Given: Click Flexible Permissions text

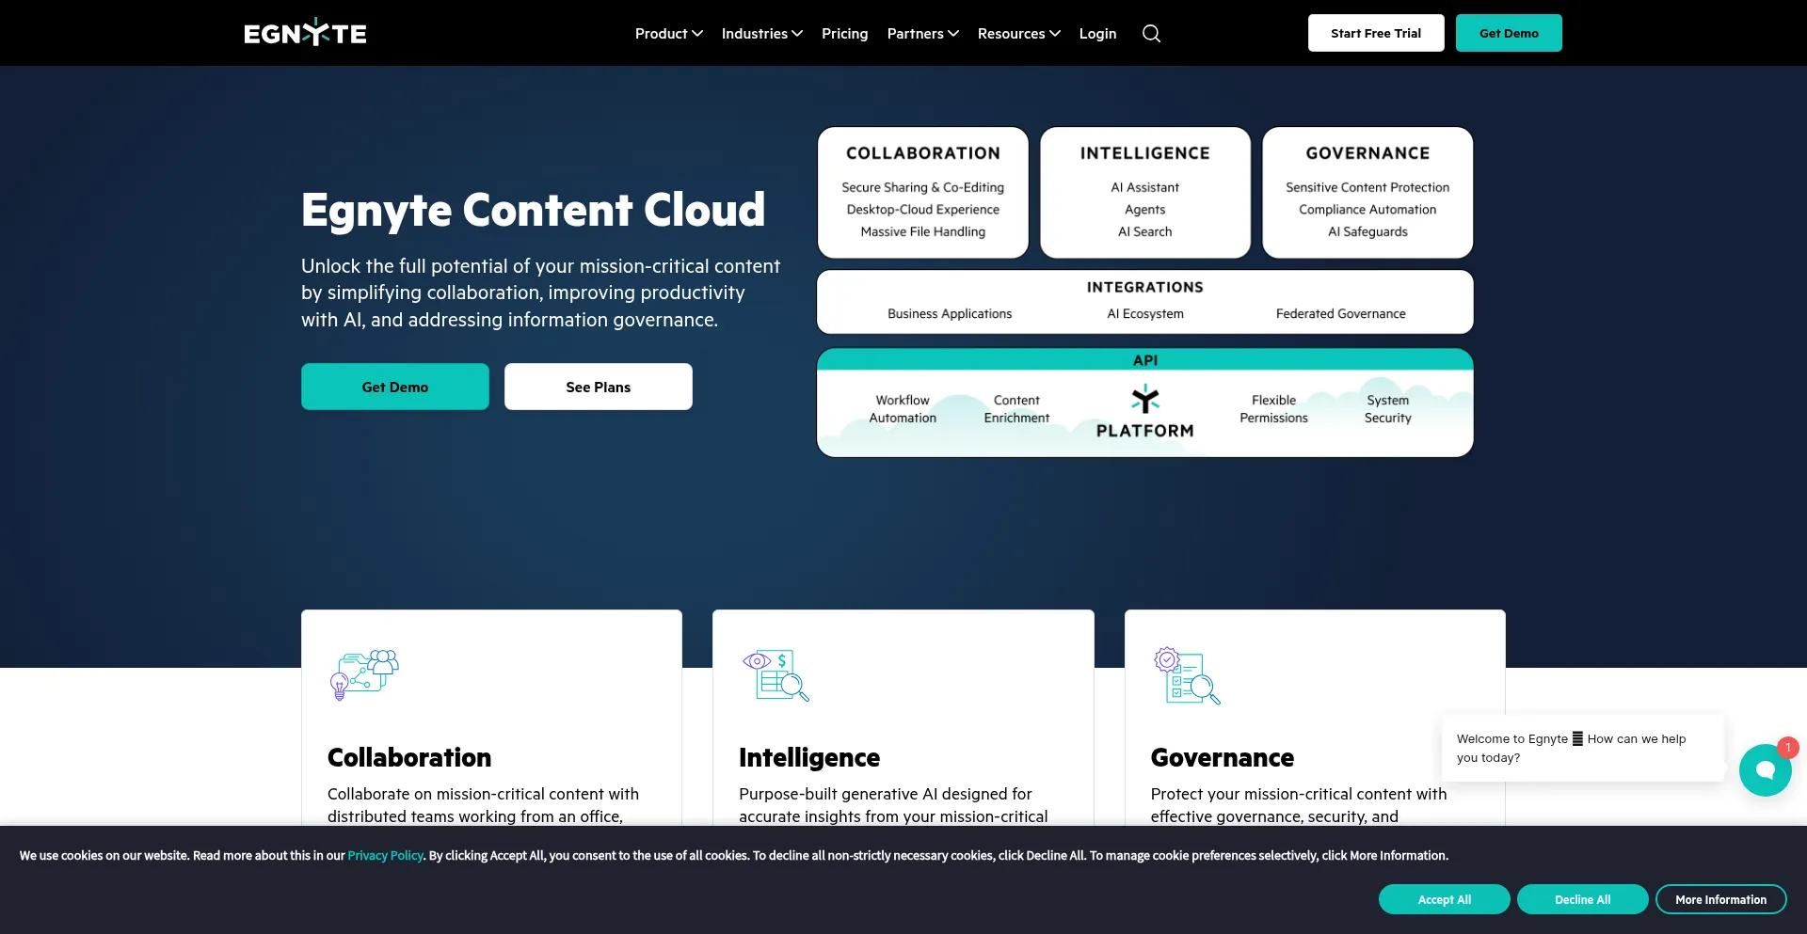Looking at the screenshot, I should click(x=1273, y=409).
